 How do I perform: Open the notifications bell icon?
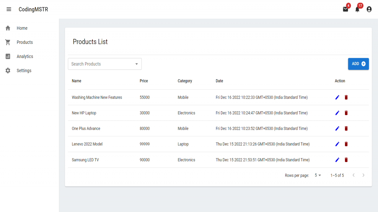click(x=357, y=9)
